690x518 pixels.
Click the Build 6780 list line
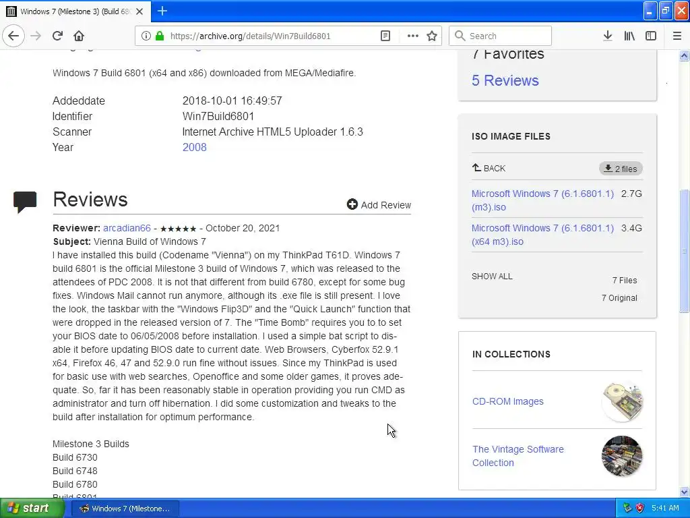75,484
